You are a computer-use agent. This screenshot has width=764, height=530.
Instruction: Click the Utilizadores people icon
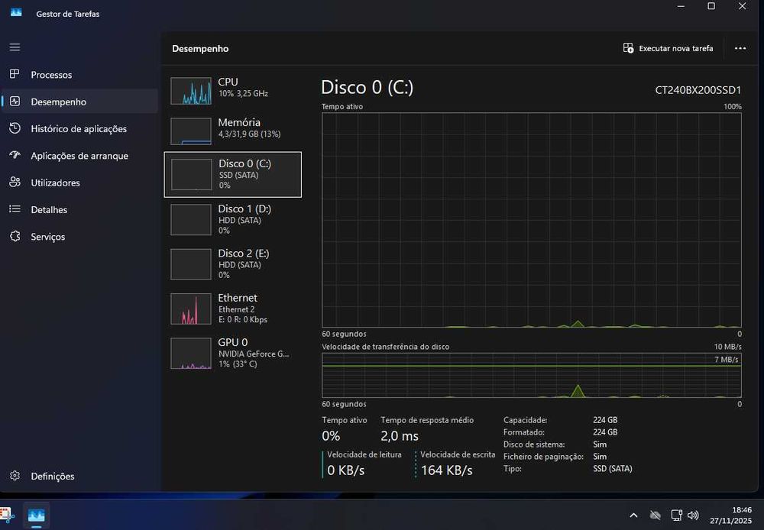pyautogui.click(x=15, y=183)
